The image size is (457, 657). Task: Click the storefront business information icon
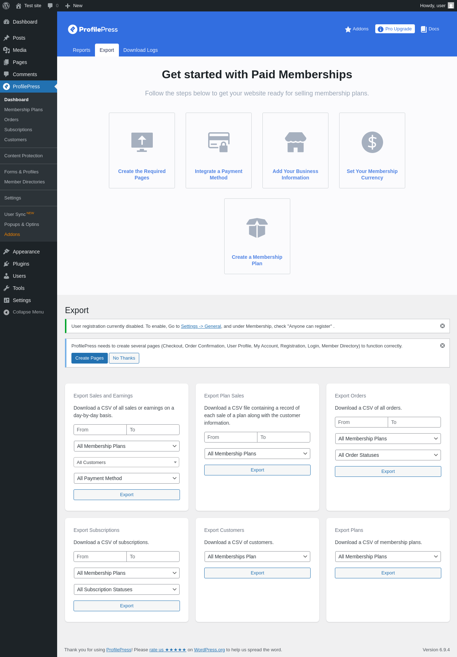[x=295, y=142]
